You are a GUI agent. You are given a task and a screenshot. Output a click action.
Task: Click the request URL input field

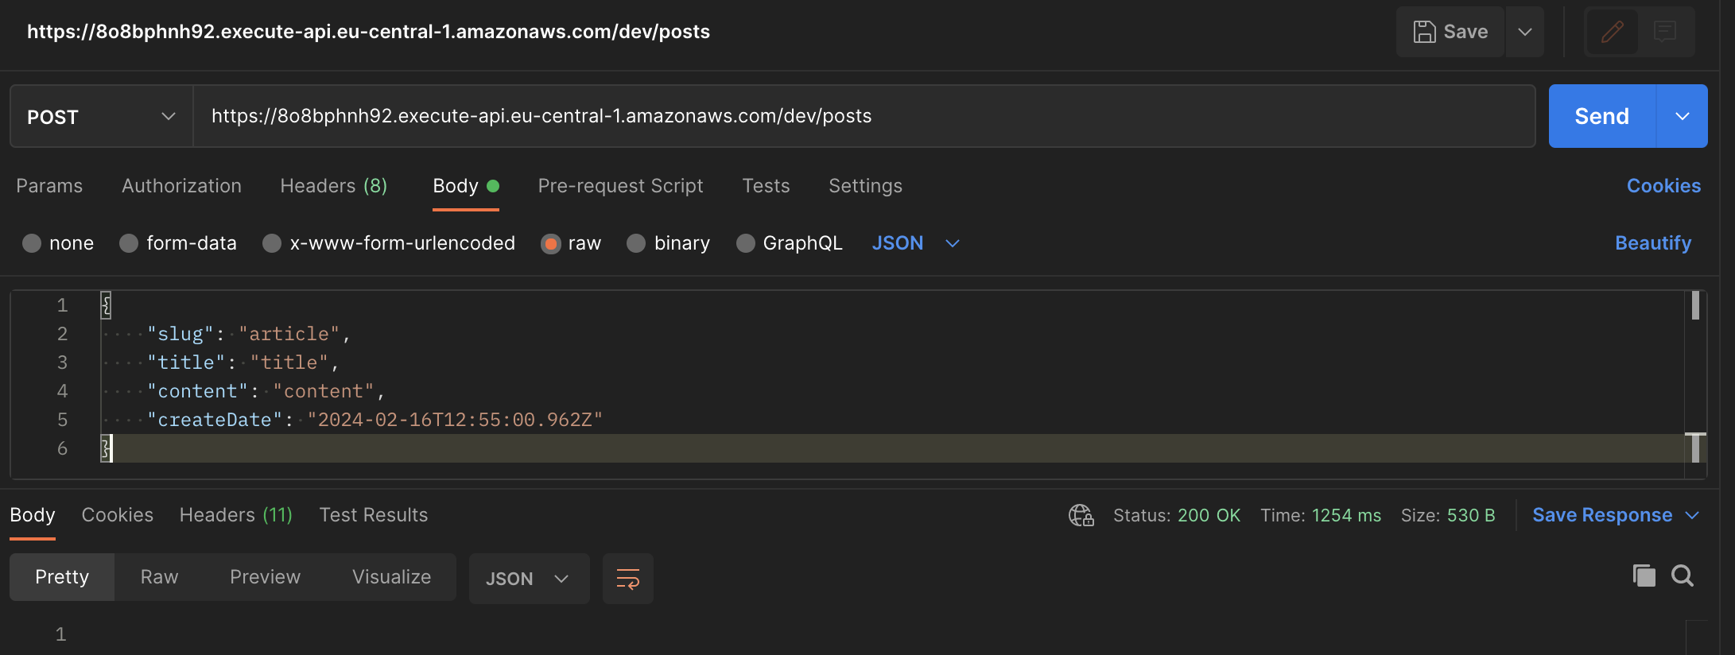864,116
